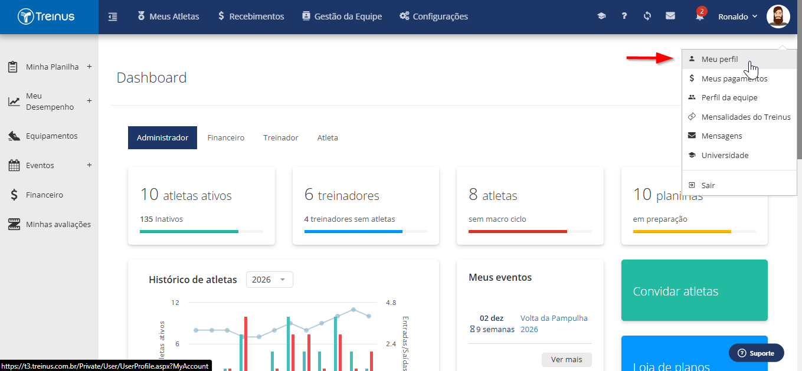802x371 pixels.
Task: Select Mensagens from user dropdown
Action: pyautogui.click(x=739, y=136)
